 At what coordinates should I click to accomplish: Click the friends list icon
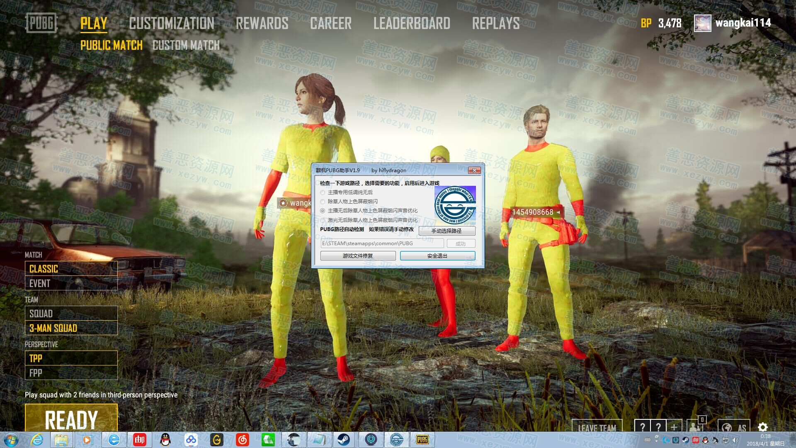pyautogui.click(x=696, y=427)
